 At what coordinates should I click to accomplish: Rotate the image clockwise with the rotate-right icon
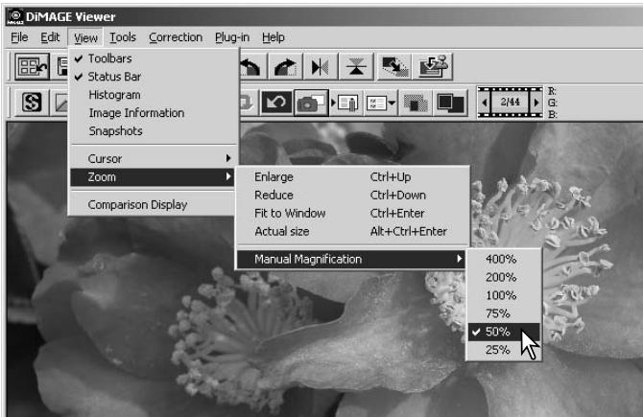[285, 67]
